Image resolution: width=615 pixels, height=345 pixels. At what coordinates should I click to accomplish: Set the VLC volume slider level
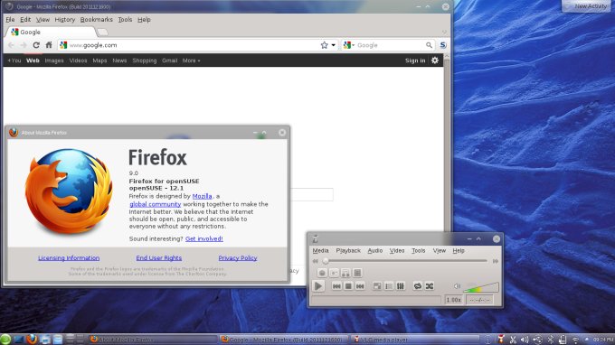(481, 287)
